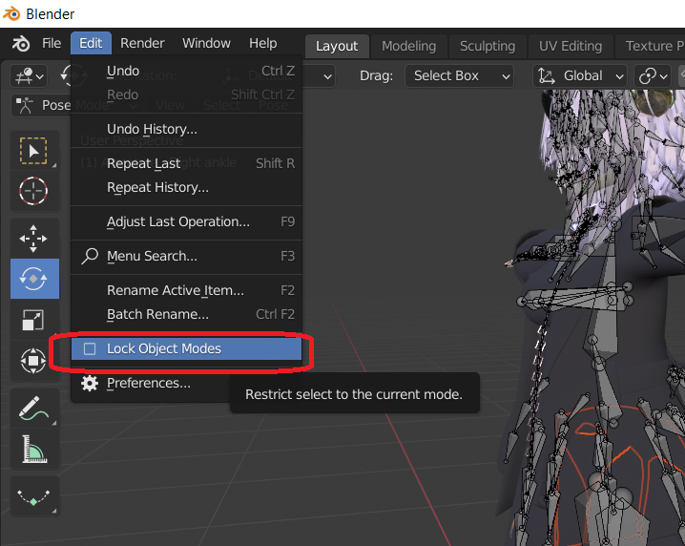Open the Window menu
Viewport: 685px width, 546px height.
pyautogui.click(x=206, y=43)
